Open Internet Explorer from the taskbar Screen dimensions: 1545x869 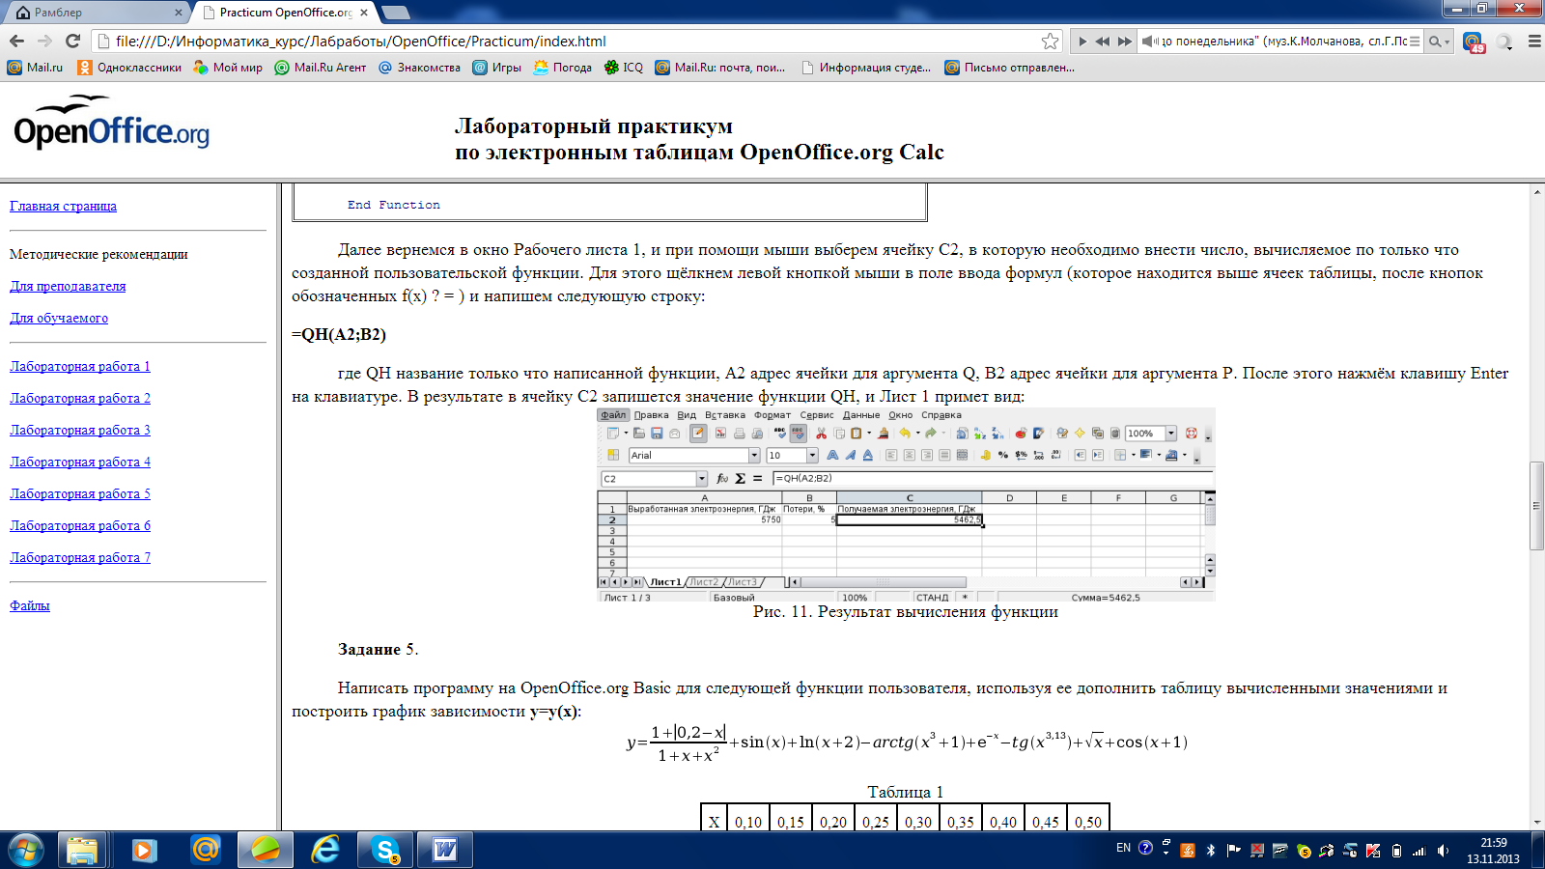coord(325,850)
